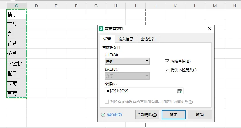Image resolution: width=241 pixels, height=128 pixels.
Task: Select the cell containing 橙子
Action: pos(17,73)
